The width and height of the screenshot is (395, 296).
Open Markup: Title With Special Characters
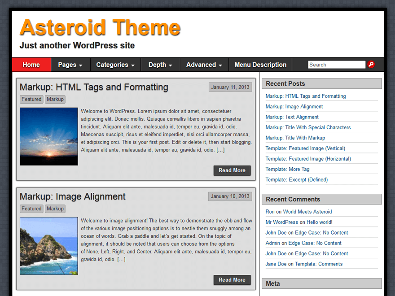click(x=308, y=127)
